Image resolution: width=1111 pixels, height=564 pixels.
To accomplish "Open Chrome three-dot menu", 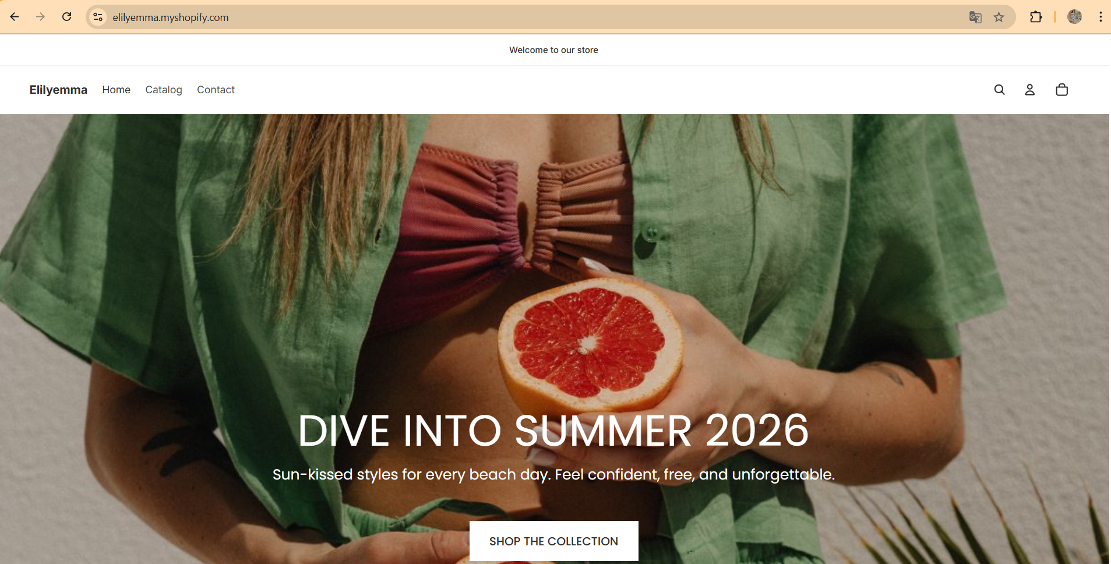I will [x=1101, y=17].
